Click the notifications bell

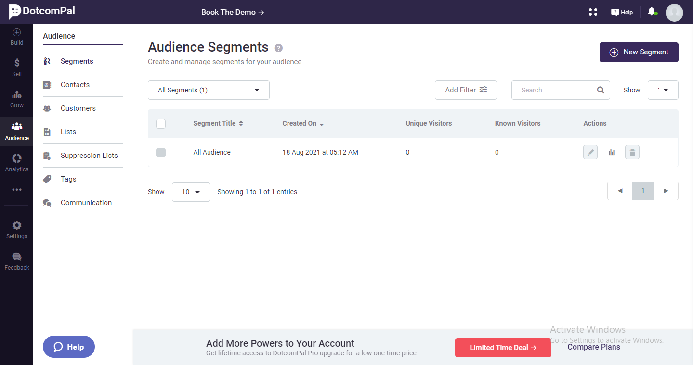tap(652, 11)
